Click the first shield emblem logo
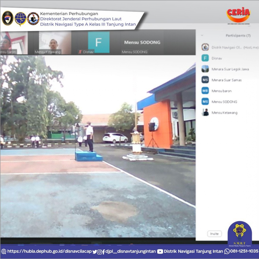 [x=8, y=18]
